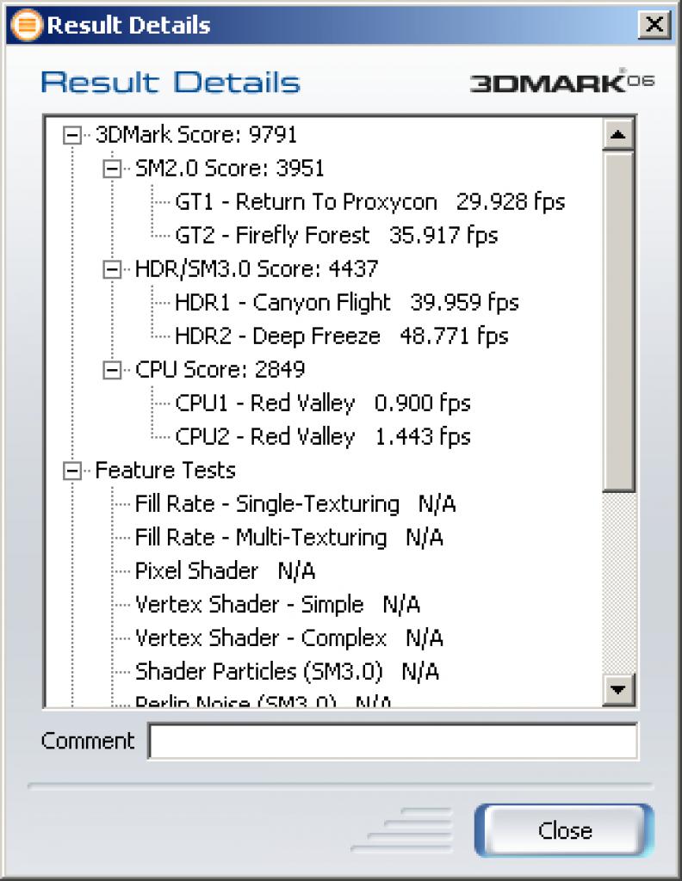Collapse the HDR/SM3.0 Score node
Screen dimensions: 682x881
click(x=112, y=269)
